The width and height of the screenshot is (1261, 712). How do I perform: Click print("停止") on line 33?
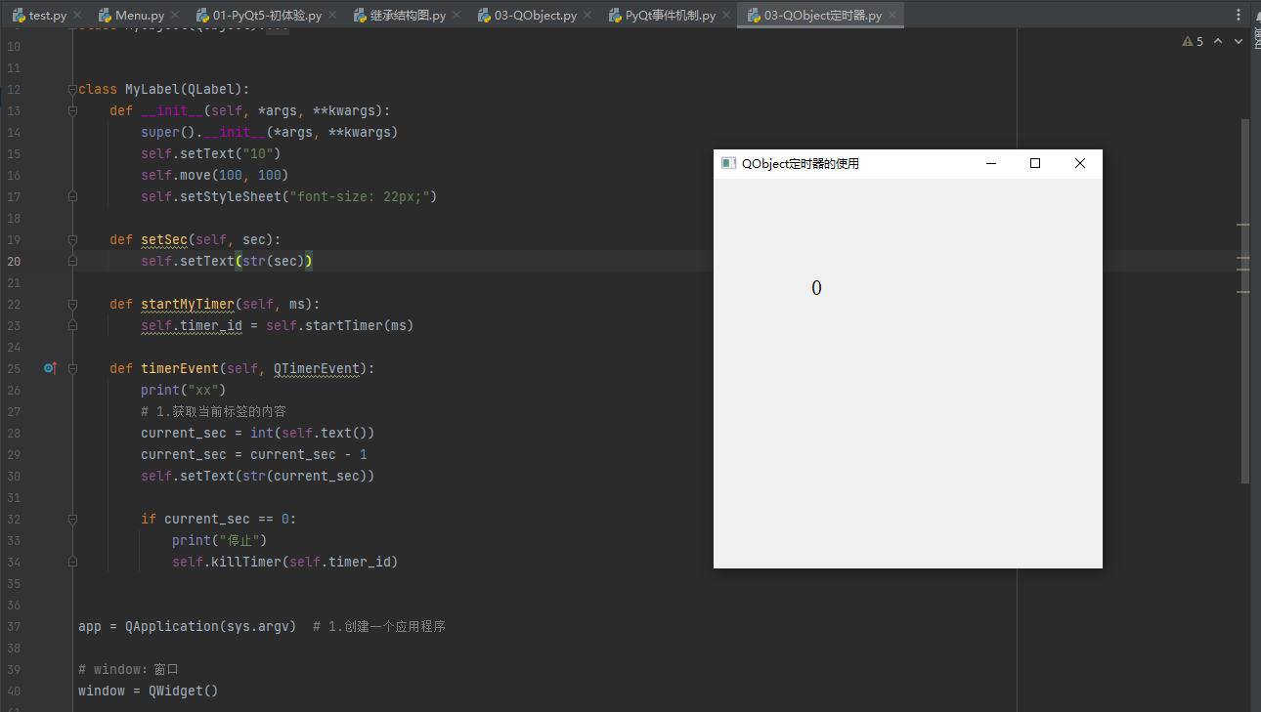[220, 541]
